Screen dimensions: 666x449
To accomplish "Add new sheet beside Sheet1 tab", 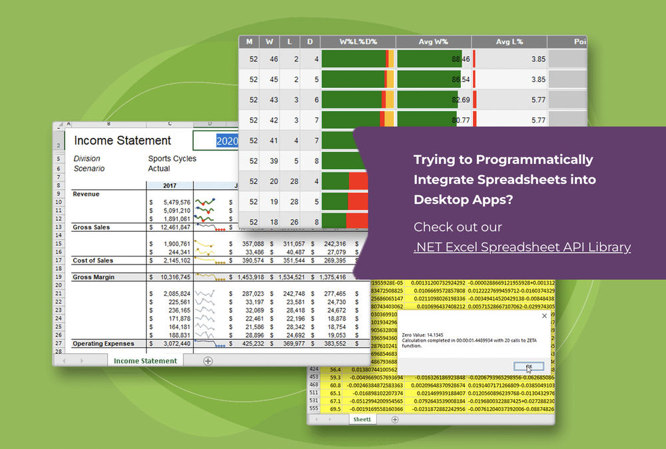I will pyautogui.click(x=395, y=420).
